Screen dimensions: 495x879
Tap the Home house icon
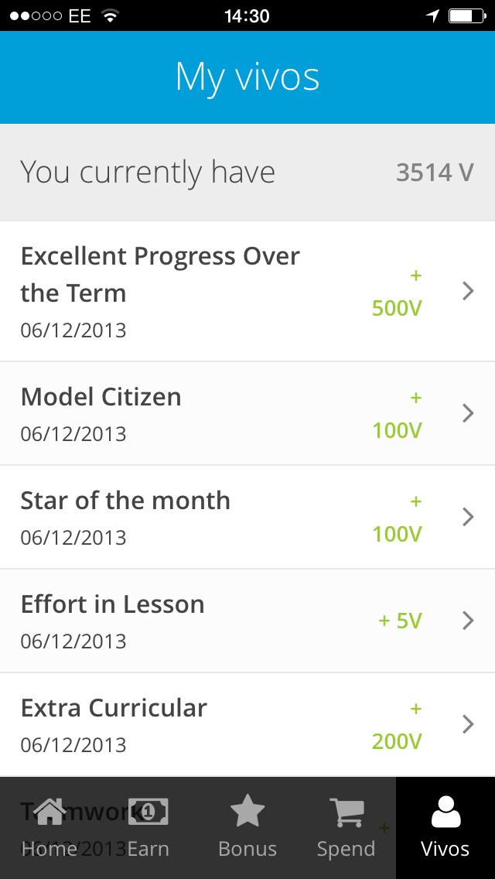pos(49,812)
